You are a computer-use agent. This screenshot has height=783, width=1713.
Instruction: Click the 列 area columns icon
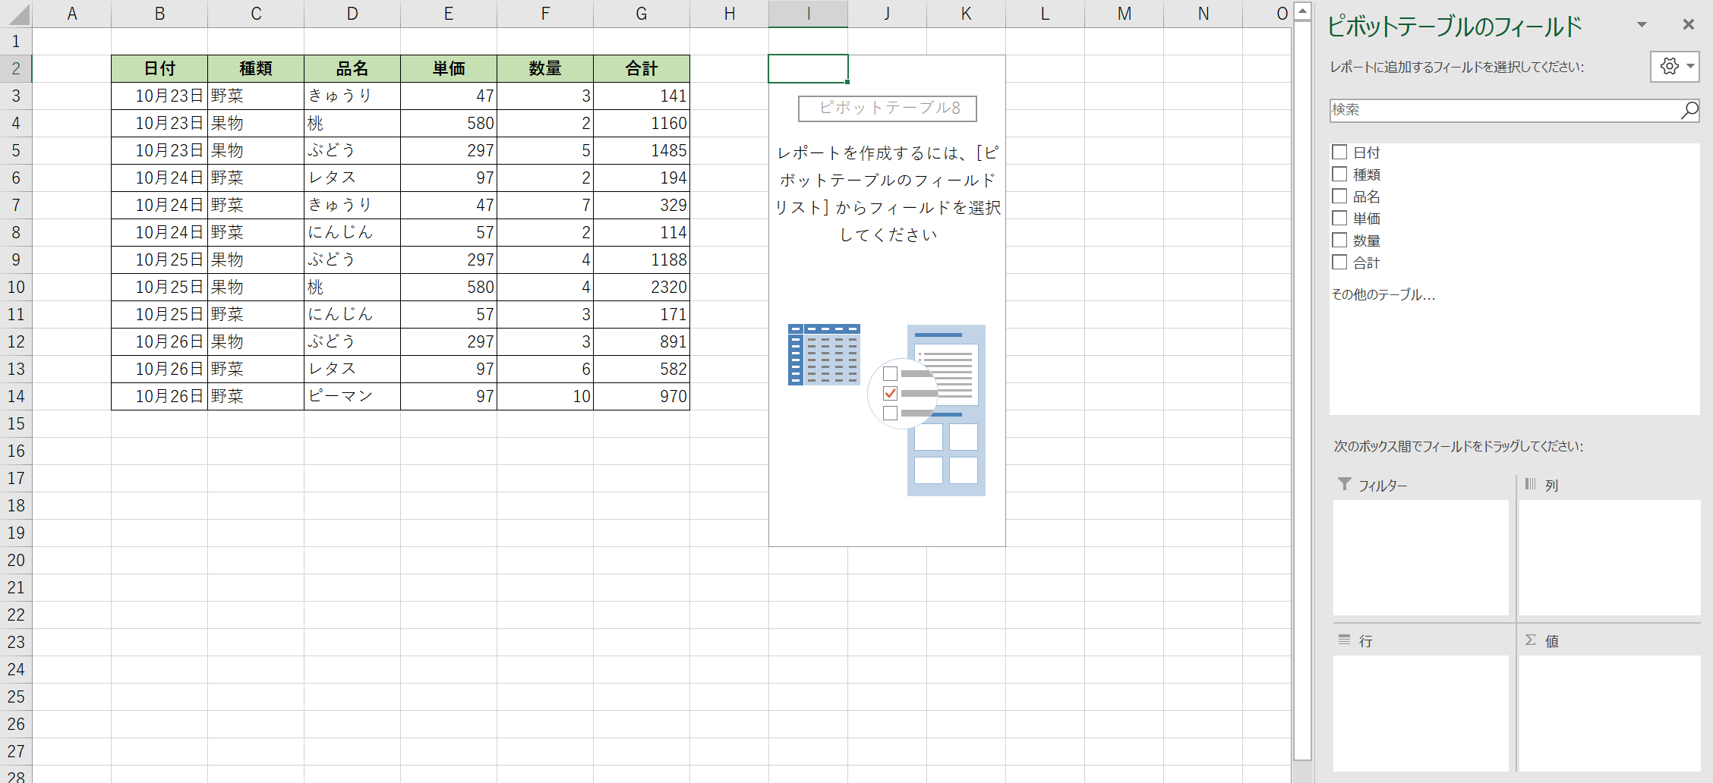tap(1531, 484)
